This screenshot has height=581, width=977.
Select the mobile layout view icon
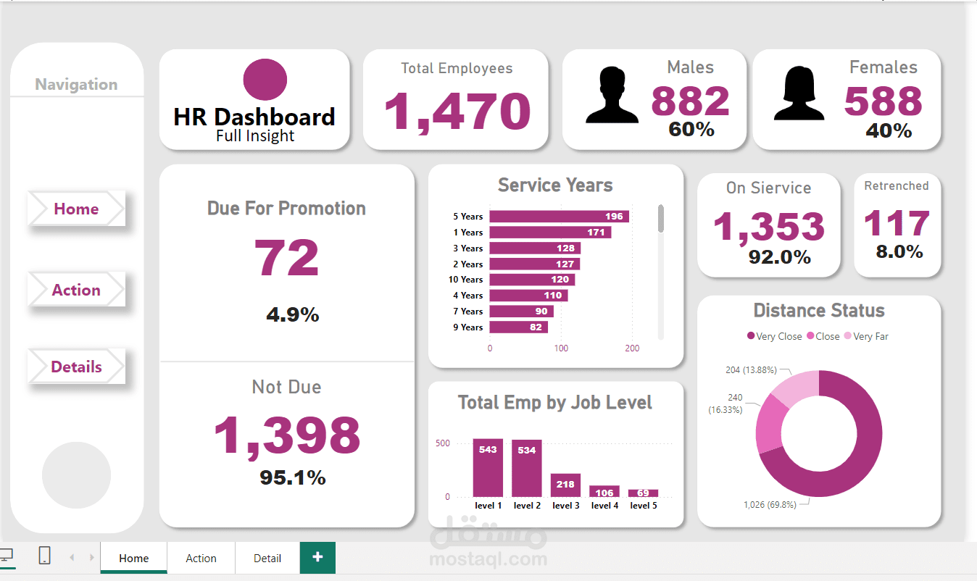point(44,556)
